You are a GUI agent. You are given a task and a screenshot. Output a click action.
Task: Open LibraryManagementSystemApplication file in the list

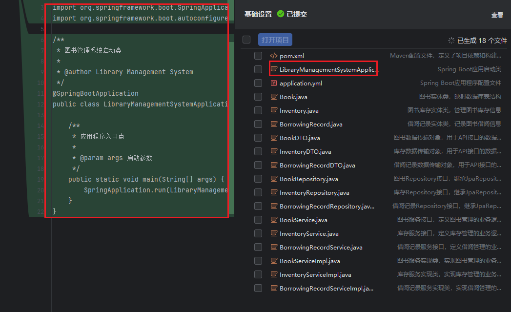pyautogui.click(x=328, y=70)
